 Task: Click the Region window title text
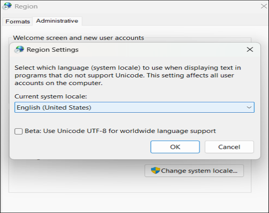[x=26, y=7]
